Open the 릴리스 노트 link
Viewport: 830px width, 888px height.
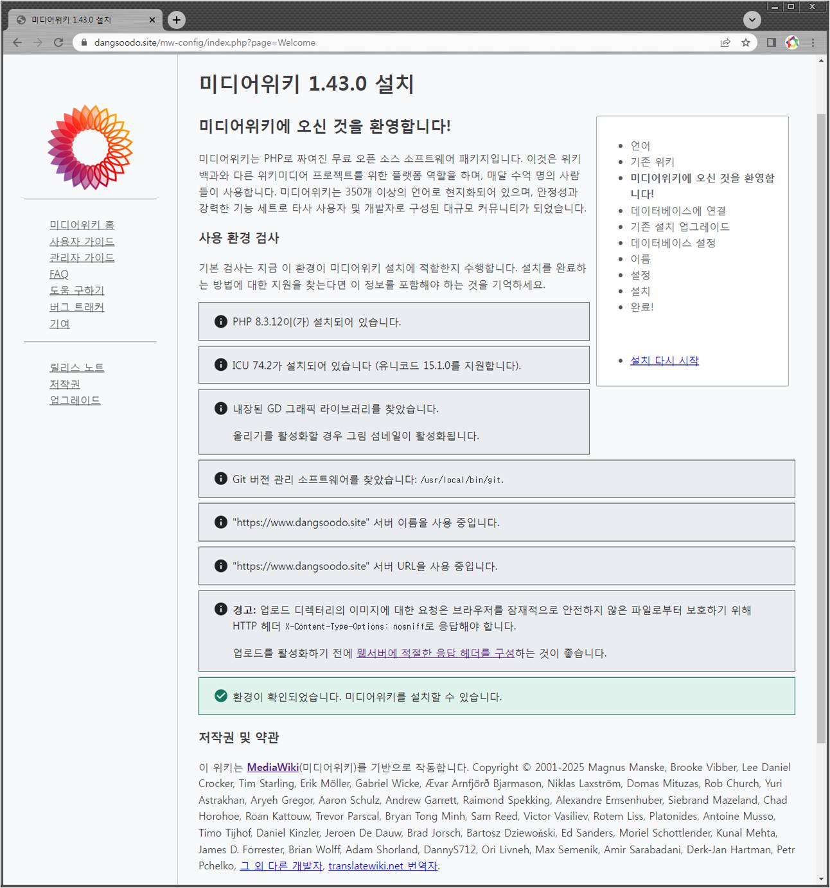coord(76,368)
